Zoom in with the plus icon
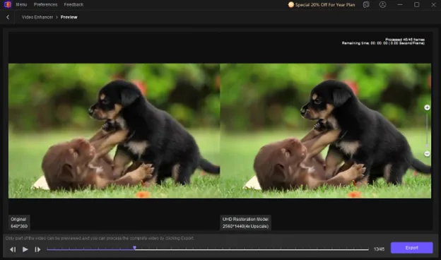 (427, 107)
